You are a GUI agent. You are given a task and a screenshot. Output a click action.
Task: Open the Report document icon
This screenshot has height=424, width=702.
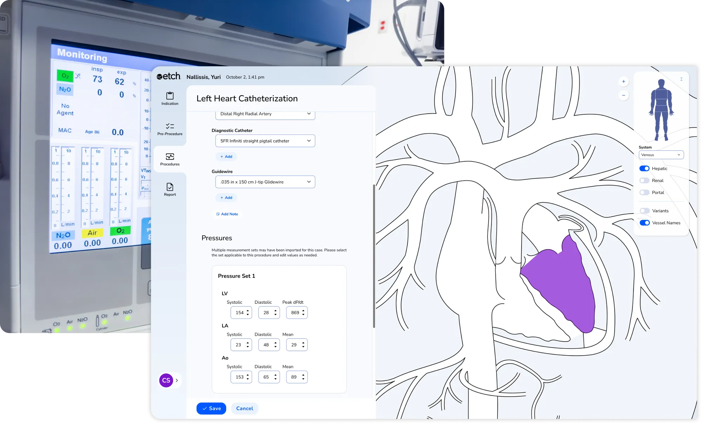(170, 187)
